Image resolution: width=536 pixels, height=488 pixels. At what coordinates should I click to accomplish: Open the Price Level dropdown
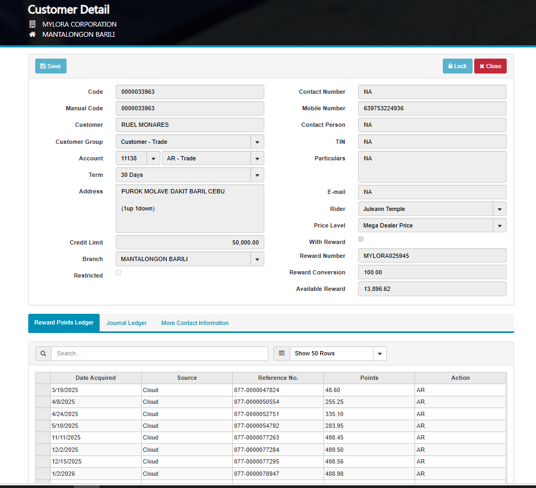pos(499,226)
